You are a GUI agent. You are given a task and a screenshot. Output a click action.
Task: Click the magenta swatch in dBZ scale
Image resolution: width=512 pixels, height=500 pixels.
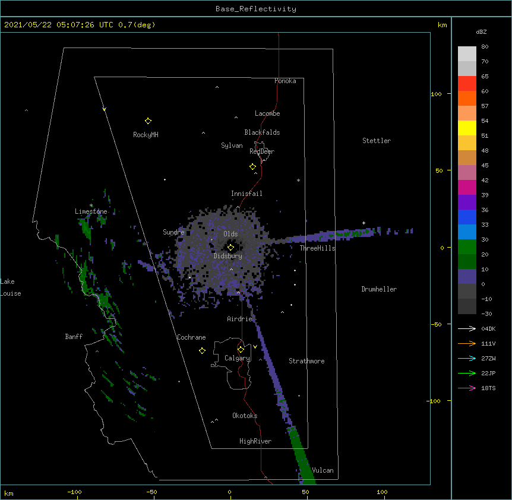[467, 187]
